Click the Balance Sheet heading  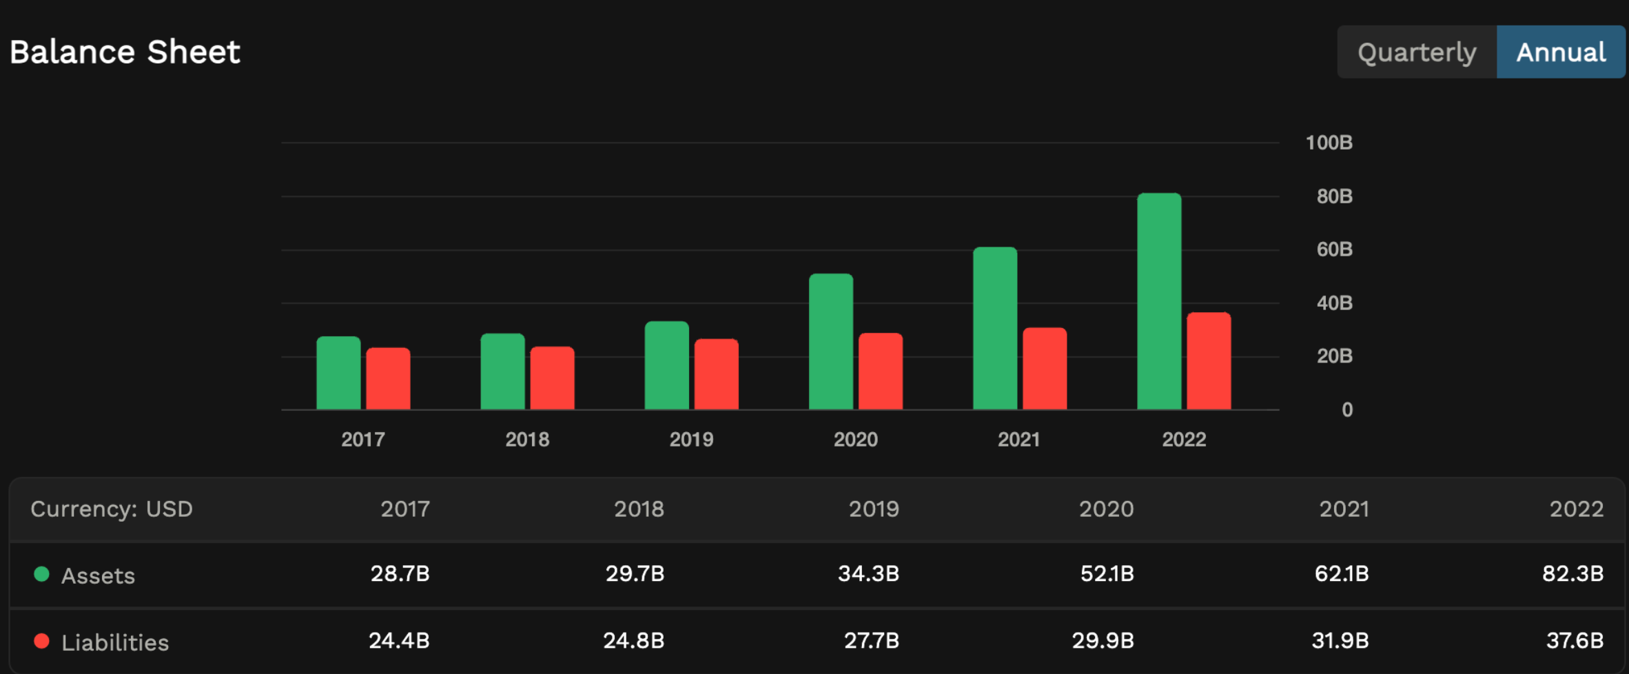(125, 52)
